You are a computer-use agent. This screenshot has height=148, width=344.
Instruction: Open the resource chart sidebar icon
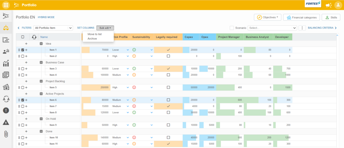tap(6, 52)
